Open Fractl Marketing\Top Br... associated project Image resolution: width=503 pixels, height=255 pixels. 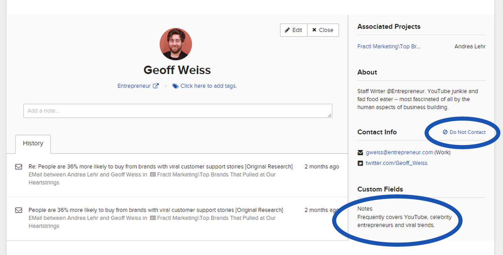click(389, 46)
